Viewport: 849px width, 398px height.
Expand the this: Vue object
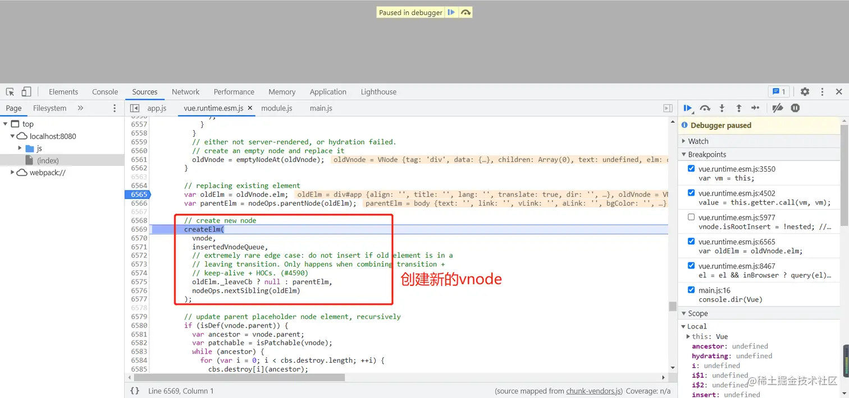tap(688, 336)
